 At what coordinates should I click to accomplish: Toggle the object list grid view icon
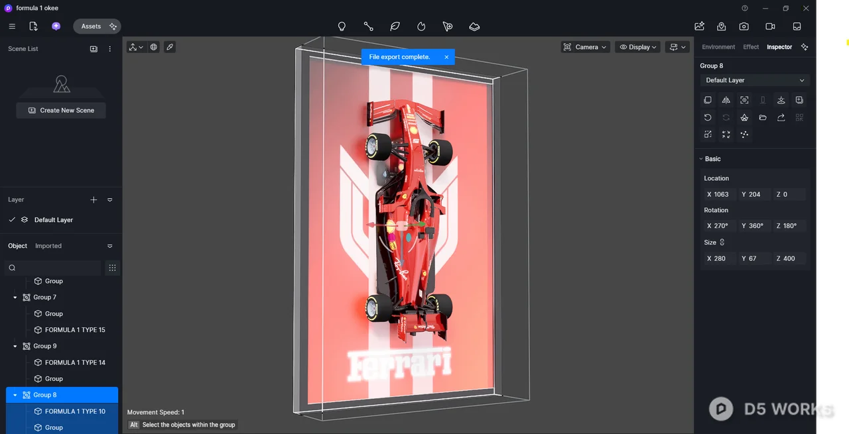point(112,268)
